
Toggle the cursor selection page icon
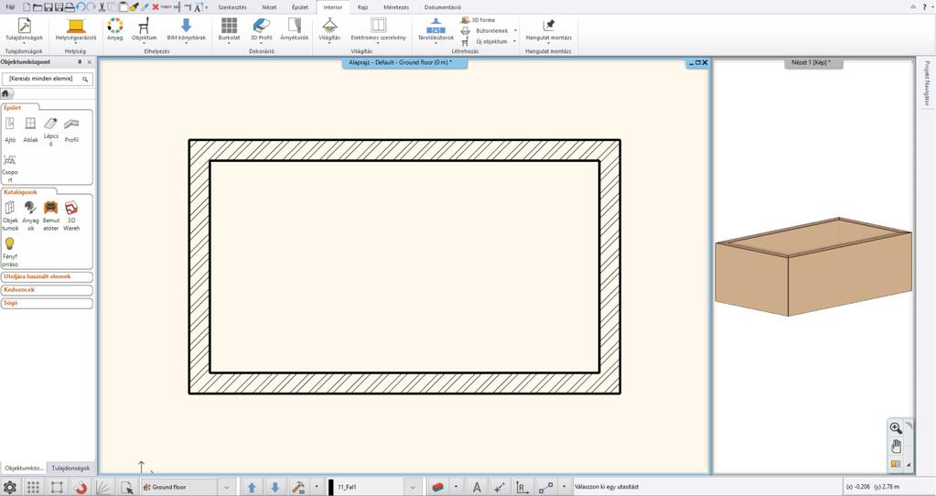[x=126, y=487]
